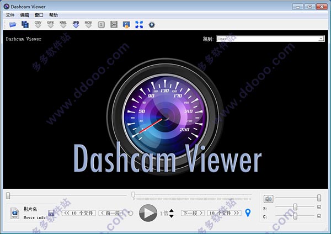Click the overlapping blue windows toolbar icon
The width and height of the screenshot is (331, 234).
(x=25, y=24)
